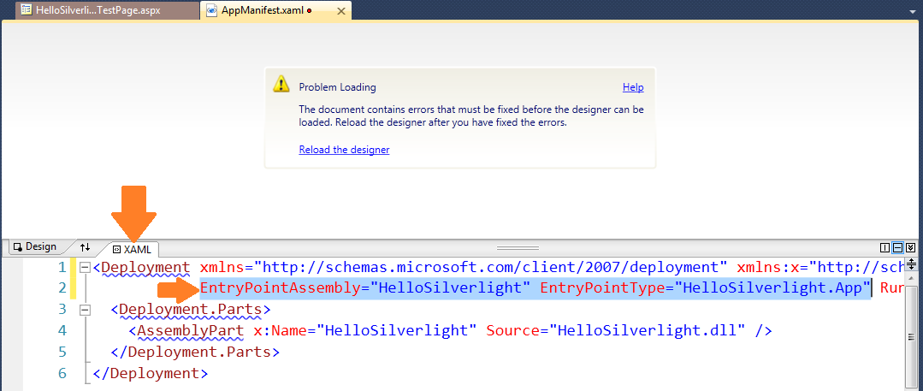Close the AppManifest.xaml tab
The height and width of the screenshot is (391, 923).
[340, 10]
